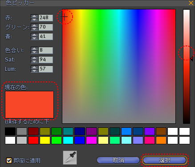Select the yellow palette swatch
The height and width of the screenshot is (167, 195).
tap(45, 140)
